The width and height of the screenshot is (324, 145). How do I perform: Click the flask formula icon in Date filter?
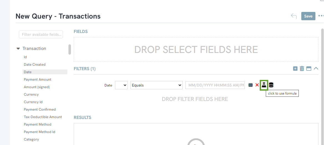264,85
